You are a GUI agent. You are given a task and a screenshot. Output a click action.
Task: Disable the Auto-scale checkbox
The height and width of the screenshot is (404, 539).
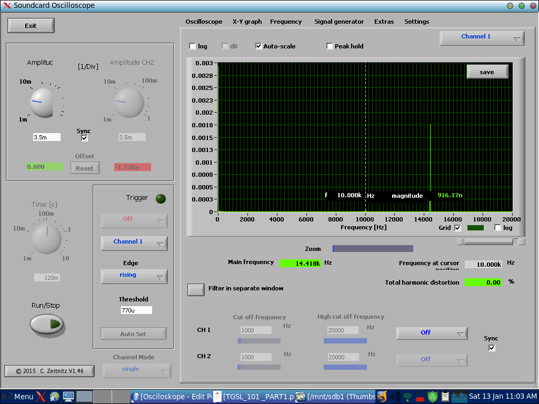tap(258, 46)
